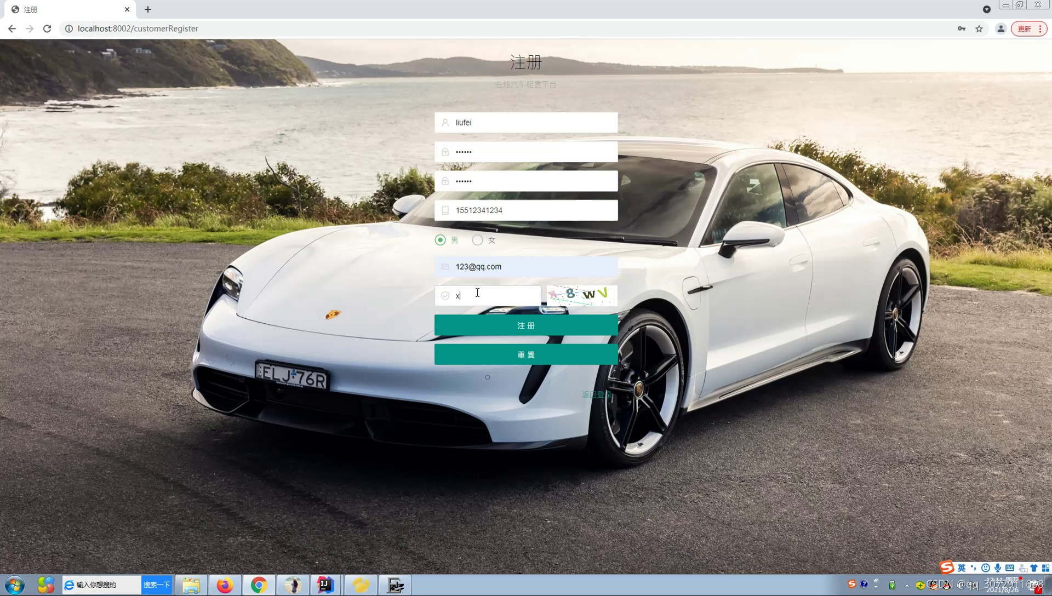
Task: Open the Chrome profile avatar
Action: 1000,28
